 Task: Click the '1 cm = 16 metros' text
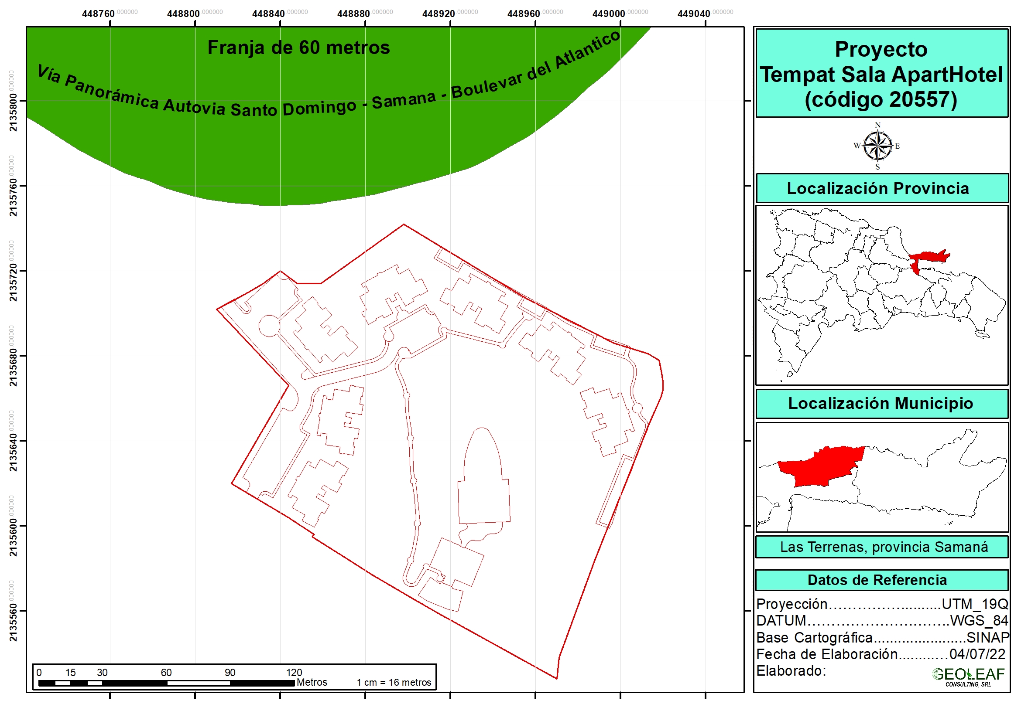pyautogui.click(x=394, y=682)
